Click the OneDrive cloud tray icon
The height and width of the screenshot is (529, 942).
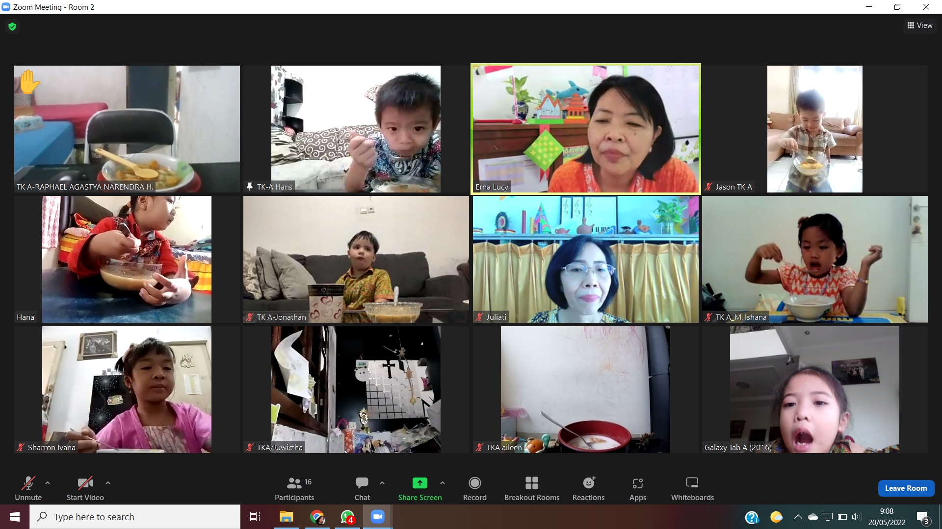(813, 517)
